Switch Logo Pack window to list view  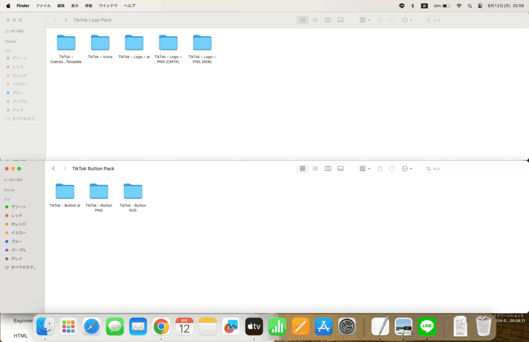pos(315,20)
